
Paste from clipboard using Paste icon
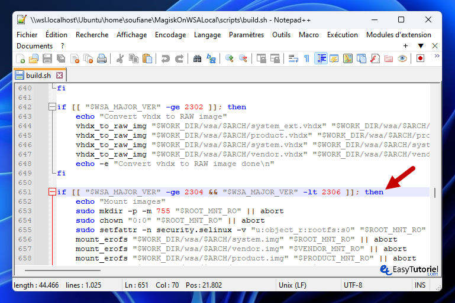pos(147,59)
